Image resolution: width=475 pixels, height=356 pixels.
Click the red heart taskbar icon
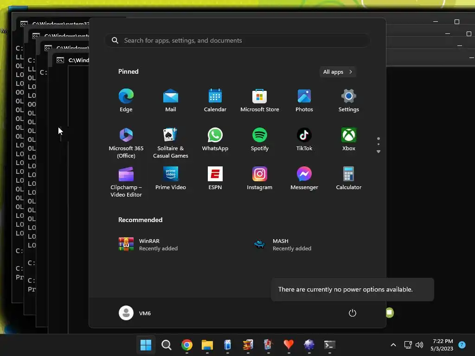pyautogui.click(x=289, y=345)
